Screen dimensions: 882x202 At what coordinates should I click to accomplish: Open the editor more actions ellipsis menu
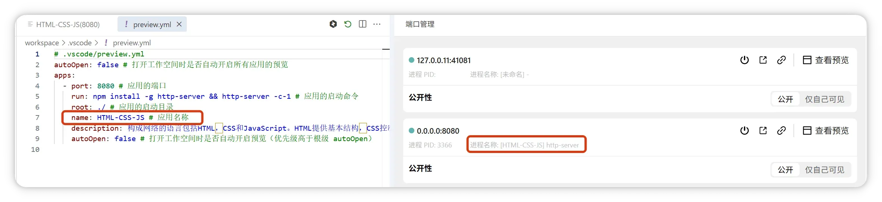377,24
